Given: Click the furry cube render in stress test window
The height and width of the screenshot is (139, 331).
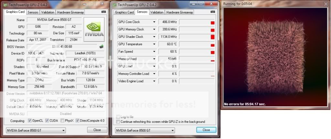Looking at the screenshot, I should [x=275, y=57].
